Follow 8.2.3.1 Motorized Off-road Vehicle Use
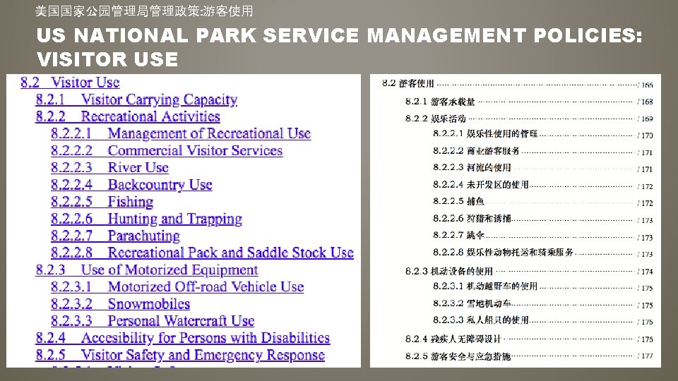Screen dimensions: 678x381 [x=177, y=287]
